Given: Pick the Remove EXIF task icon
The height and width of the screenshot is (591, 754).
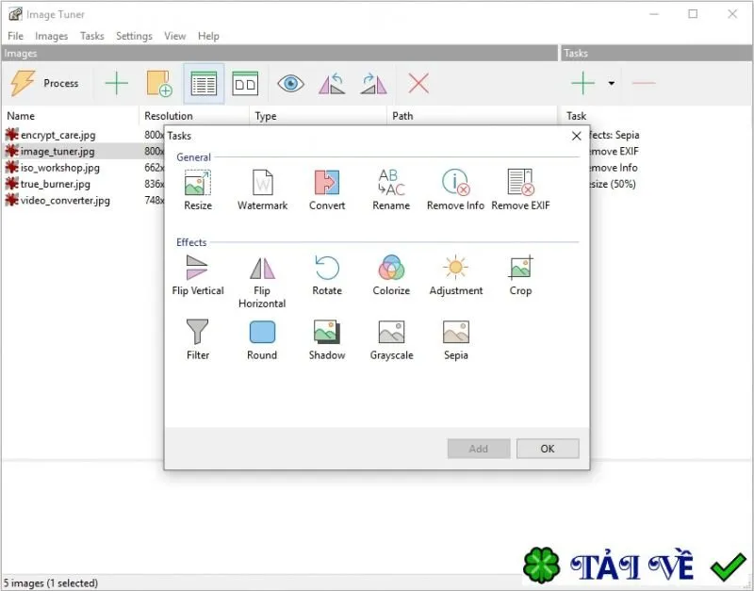Looking at the screenshot, I should 521,183.
